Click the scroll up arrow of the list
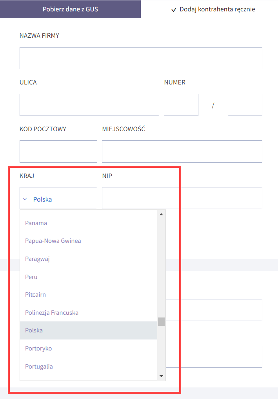Viewport: 278px width, 411px height. coord(161,215)
